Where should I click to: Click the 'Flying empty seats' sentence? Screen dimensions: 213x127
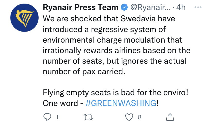click(116, 92)
